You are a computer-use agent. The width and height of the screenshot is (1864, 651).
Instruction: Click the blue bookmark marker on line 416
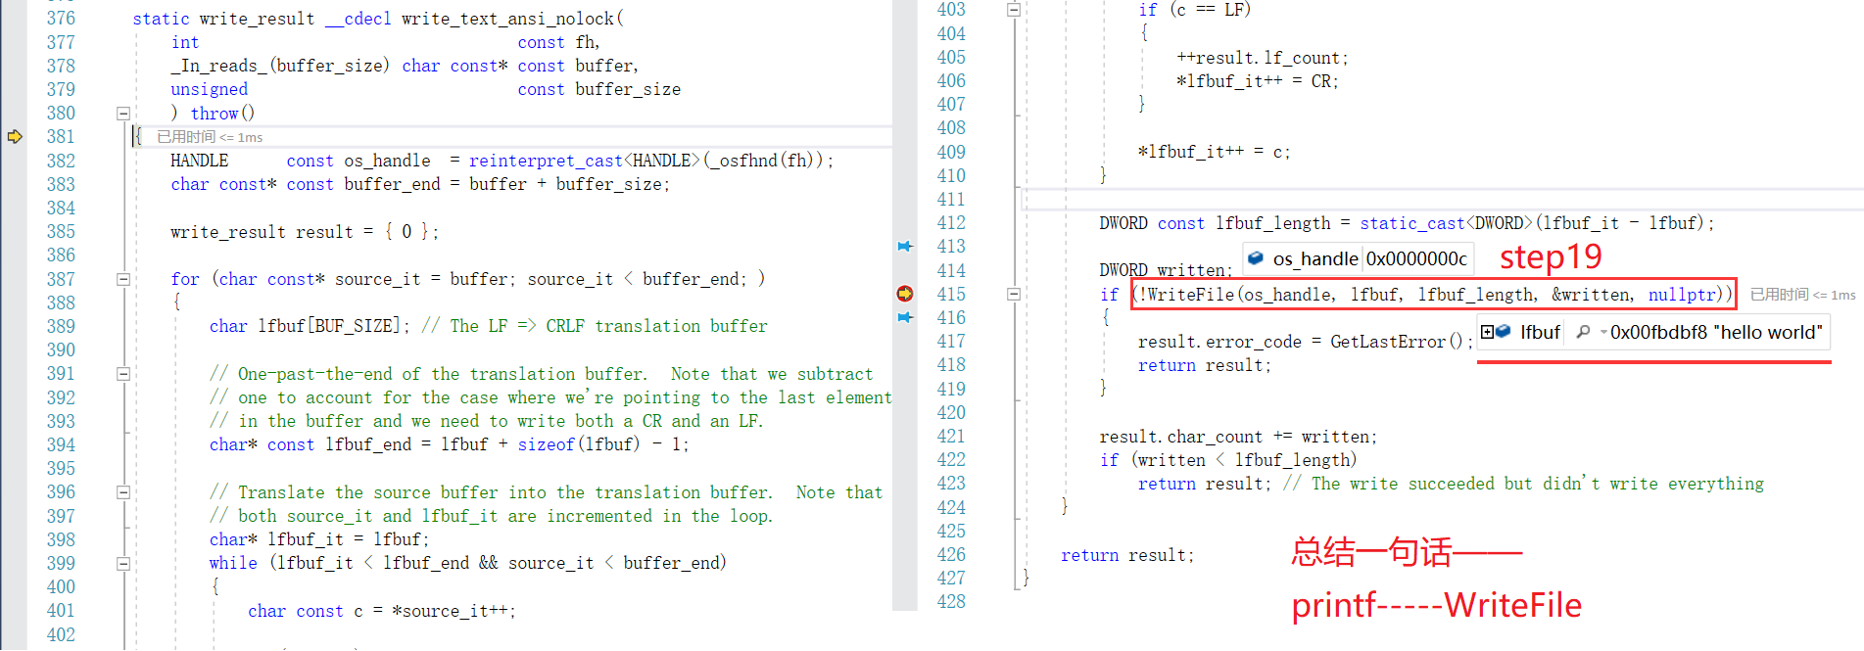(x=905, y=318)
